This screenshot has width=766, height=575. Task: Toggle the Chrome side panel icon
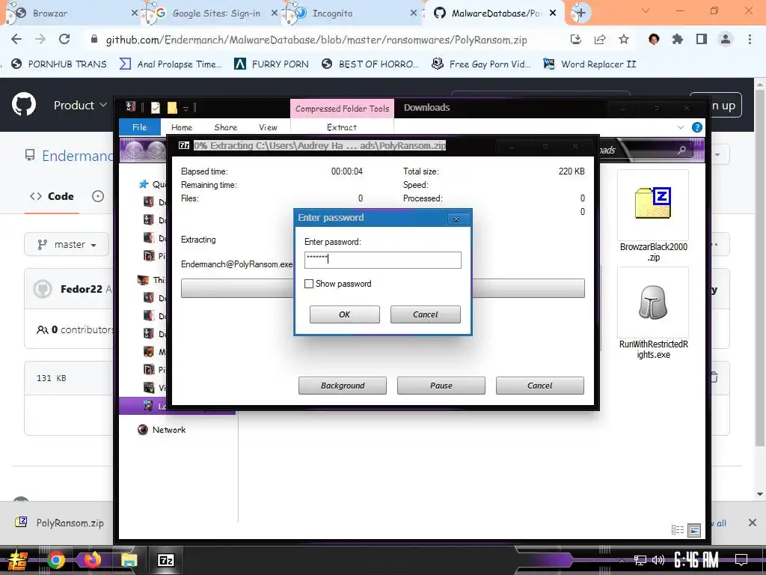point(701,39)
